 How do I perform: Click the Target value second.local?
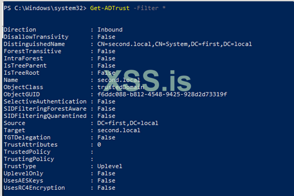click(118, 130)
